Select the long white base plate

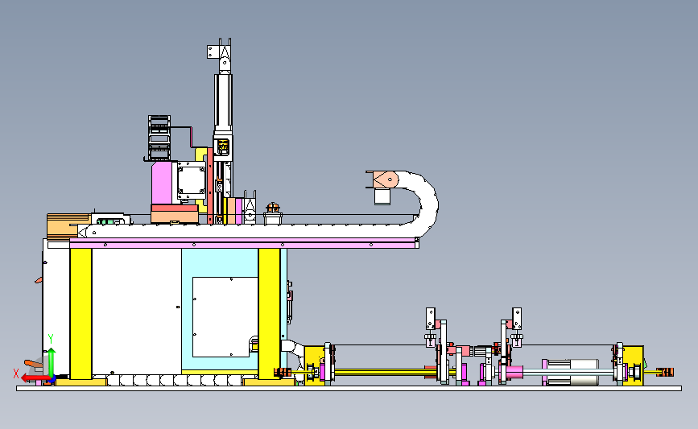click(349, 389)
